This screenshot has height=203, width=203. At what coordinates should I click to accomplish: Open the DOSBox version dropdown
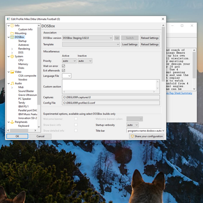(87, 38)
